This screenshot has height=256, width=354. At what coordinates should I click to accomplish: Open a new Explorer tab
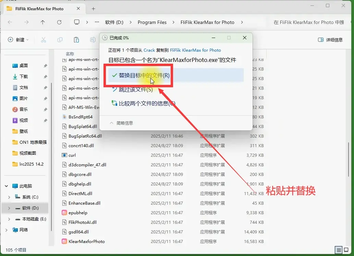coord(93,9)
